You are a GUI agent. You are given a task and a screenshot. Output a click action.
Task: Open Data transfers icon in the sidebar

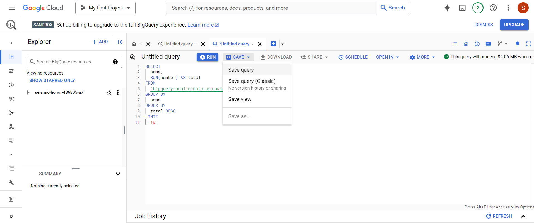[x=11, y=71]
